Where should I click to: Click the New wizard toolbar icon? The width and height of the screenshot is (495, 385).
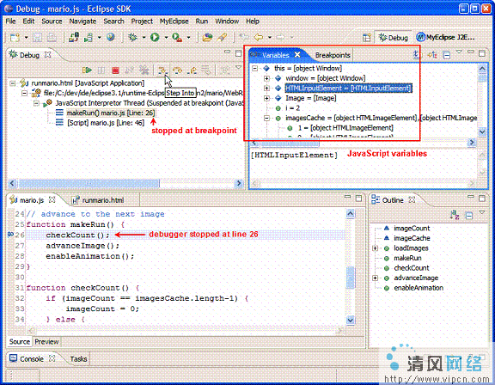(15, 38)
